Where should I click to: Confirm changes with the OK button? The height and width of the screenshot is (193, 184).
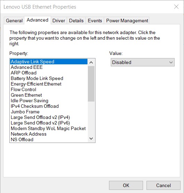coord(126,185)
